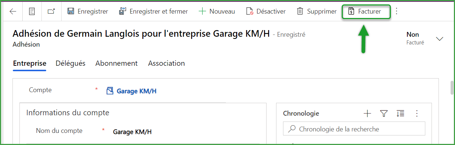Delete the record with Supprimer
This screenshot has width=455, height=145.
(316, 11)
